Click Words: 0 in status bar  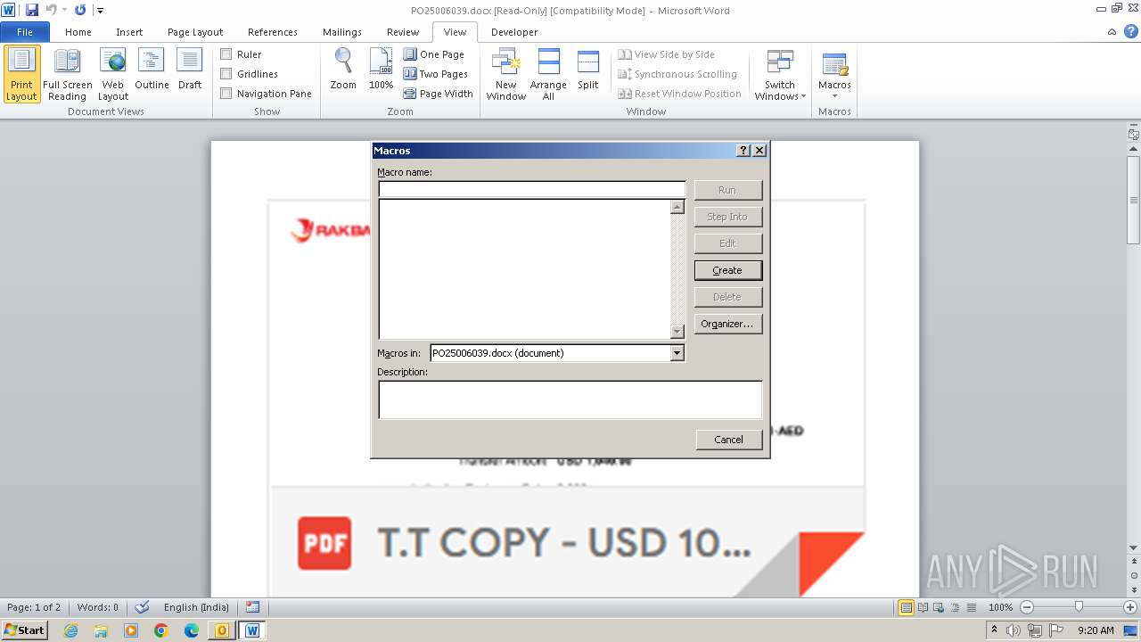pos(98,607)
